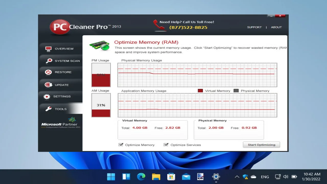The height and width of the screenshot is (184, 327).
Task: Click the toll free number (877)522-8825
Action: pyautogui.click(x=188, y=27)
